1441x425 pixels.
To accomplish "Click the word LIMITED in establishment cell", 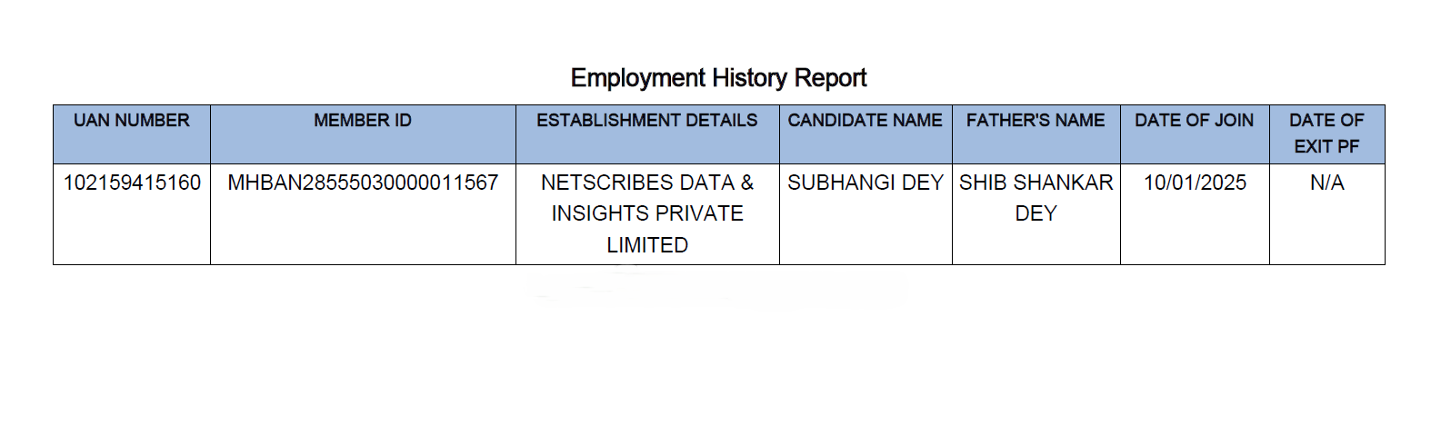I will pyautogui.click(x=647, y=245).
